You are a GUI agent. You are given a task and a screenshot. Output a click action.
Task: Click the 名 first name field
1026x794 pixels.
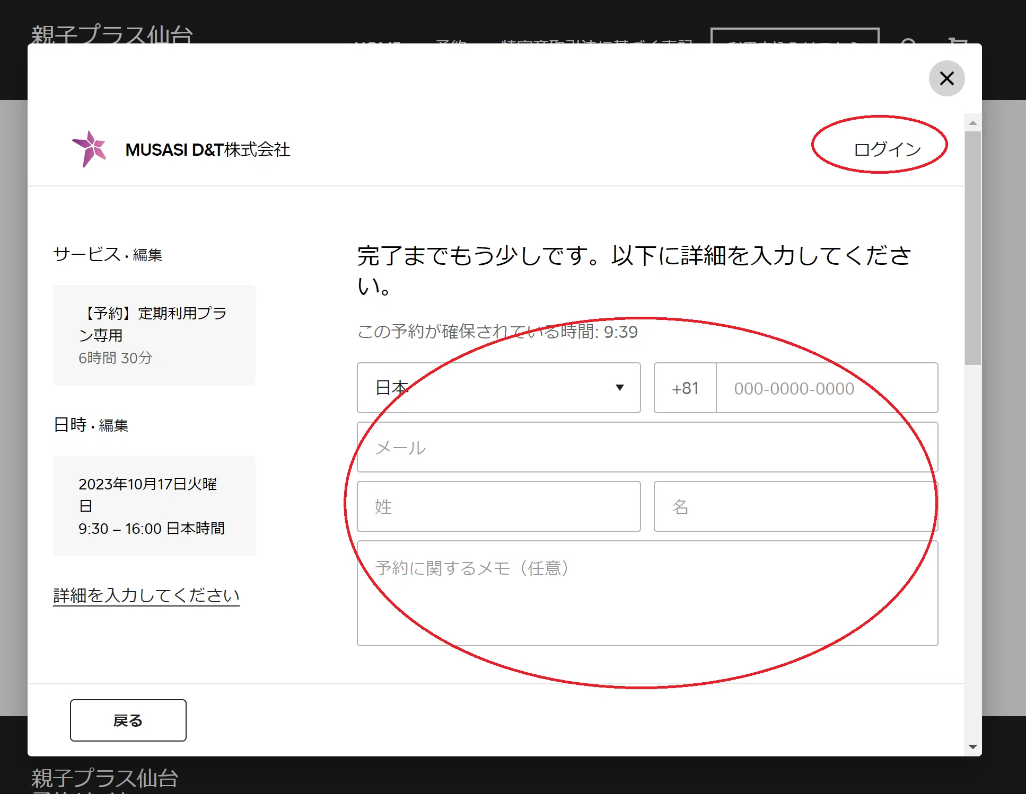[796, 506]
